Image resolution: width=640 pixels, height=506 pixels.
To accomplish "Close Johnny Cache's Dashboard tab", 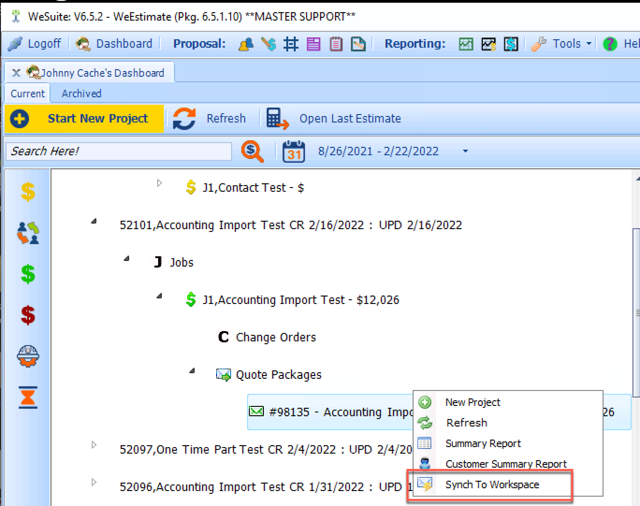I will (16, 73).
